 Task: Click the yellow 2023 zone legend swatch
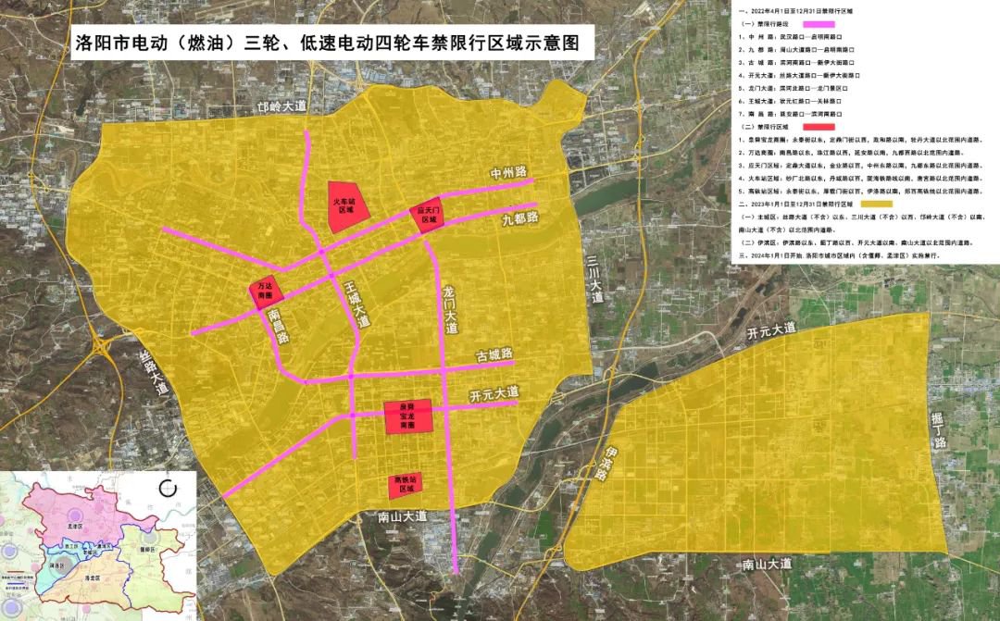[x=876, y=202]
